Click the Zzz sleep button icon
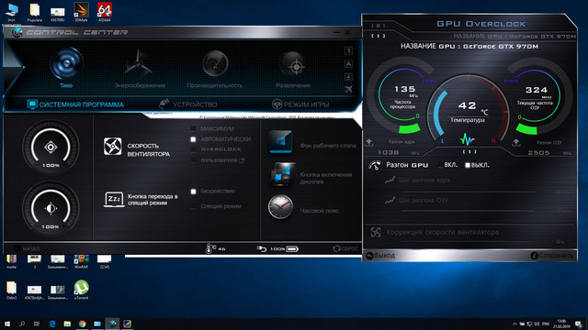This screenshot has height=330, width=588. pyautogui.click(x=114, y=200)
